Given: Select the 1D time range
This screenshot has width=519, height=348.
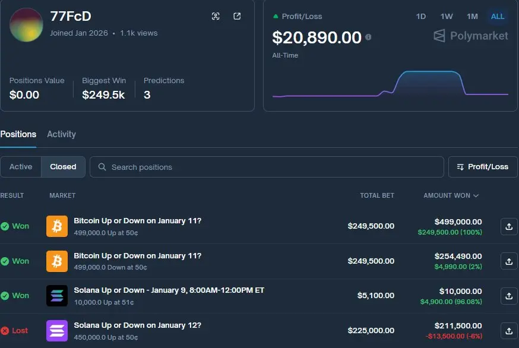Looking at the screenshot, I should click(x=420, y=16).
